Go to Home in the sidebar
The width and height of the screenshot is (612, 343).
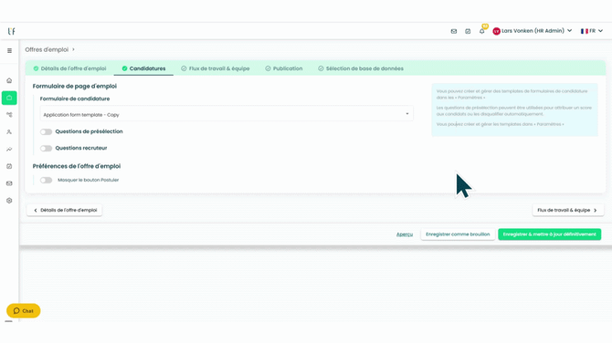pyautogui.click(x=9, y=80)
